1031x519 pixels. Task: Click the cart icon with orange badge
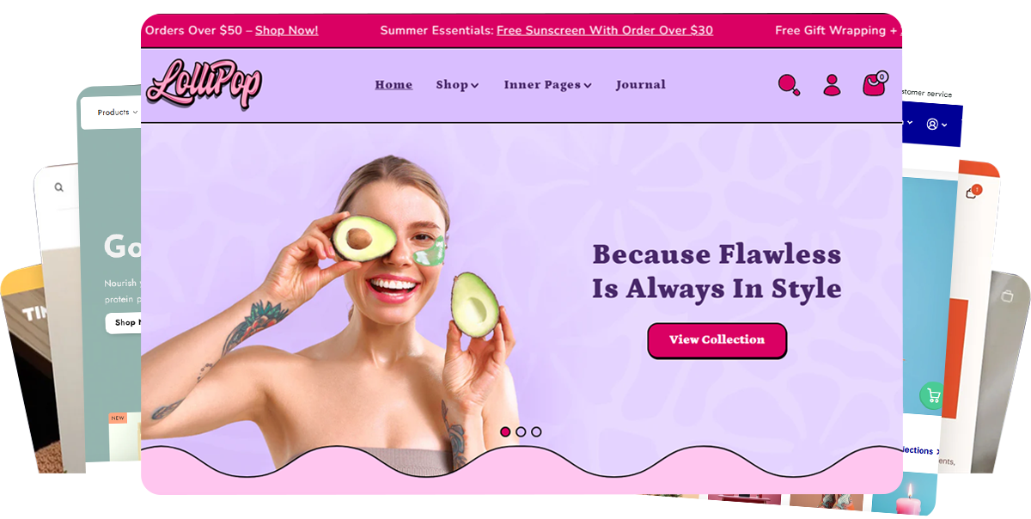[x=973, y=192]
